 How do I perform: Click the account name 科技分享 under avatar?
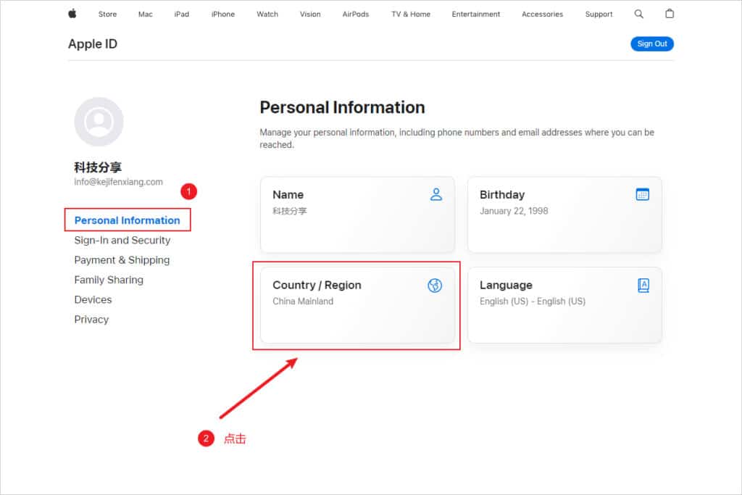coord(98,167)
